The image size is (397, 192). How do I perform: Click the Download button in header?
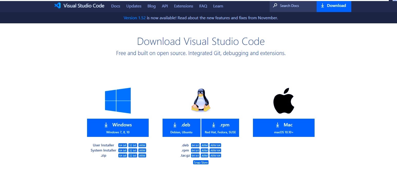(334, 6)
